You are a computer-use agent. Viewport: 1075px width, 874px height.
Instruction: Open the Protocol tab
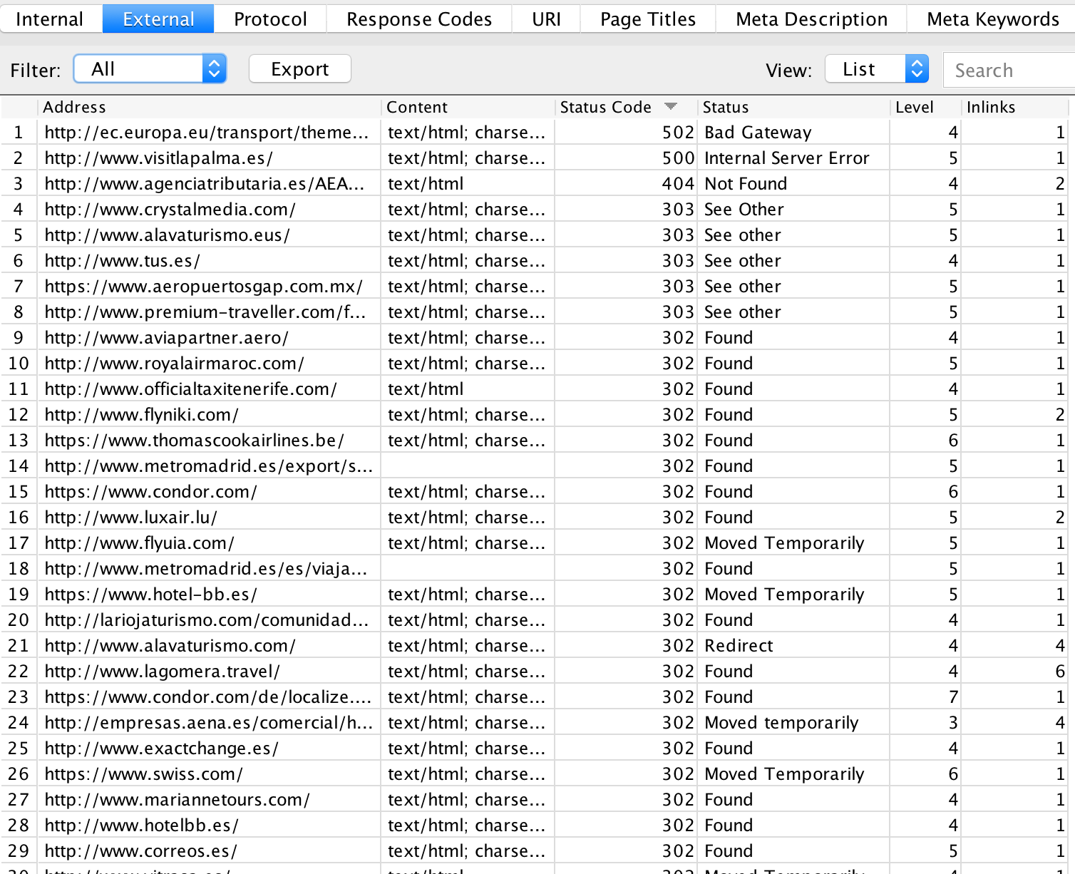pos(270,19)
